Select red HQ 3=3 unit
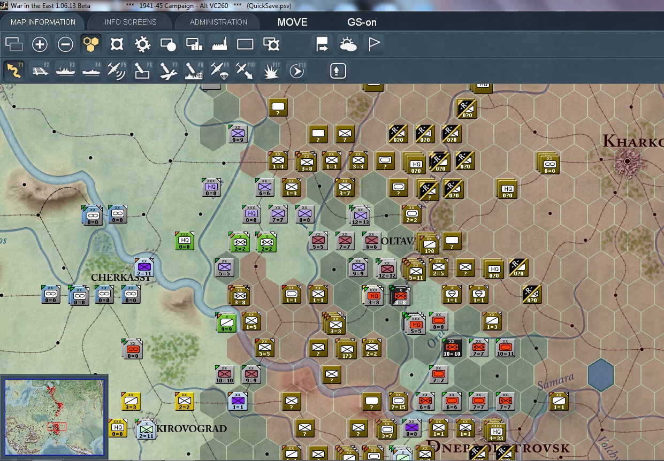 [x=374, y=295]
